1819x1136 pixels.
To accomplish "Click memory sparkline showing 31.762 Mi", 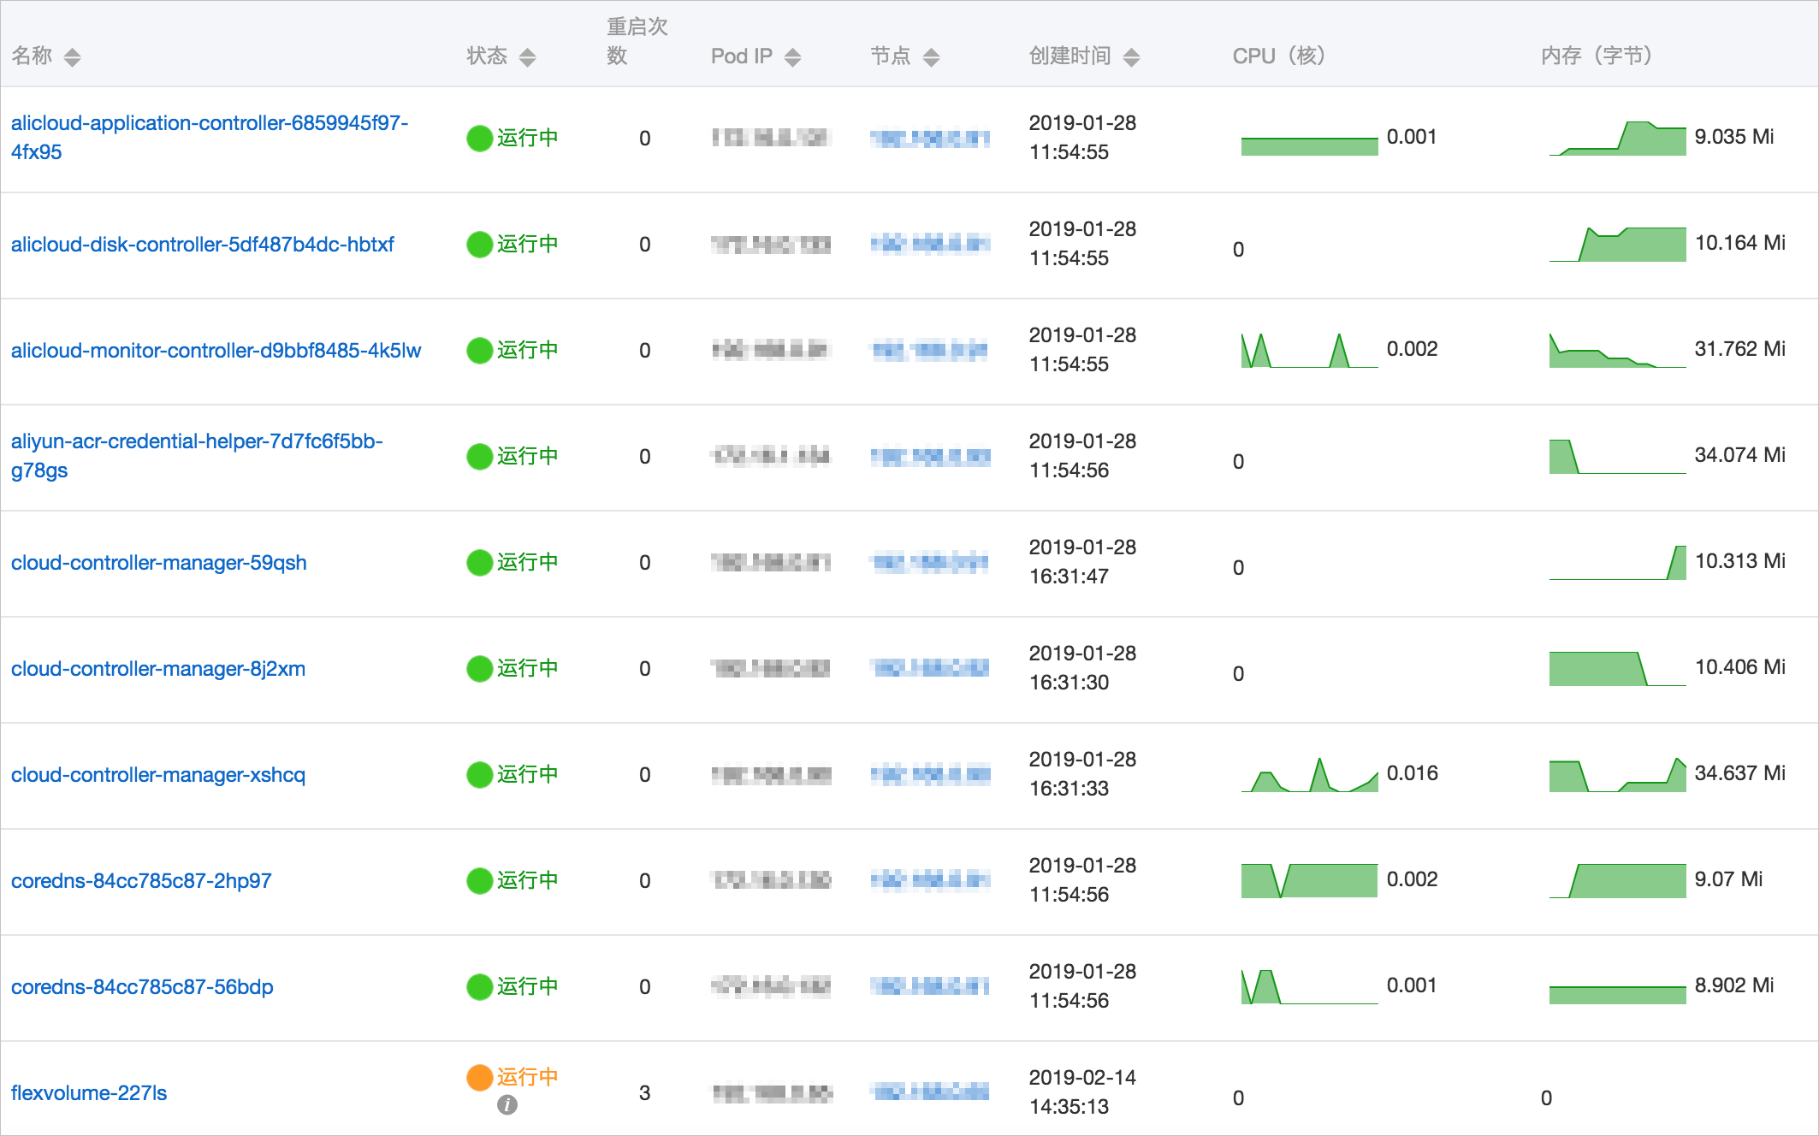I will coord(1617,351).
